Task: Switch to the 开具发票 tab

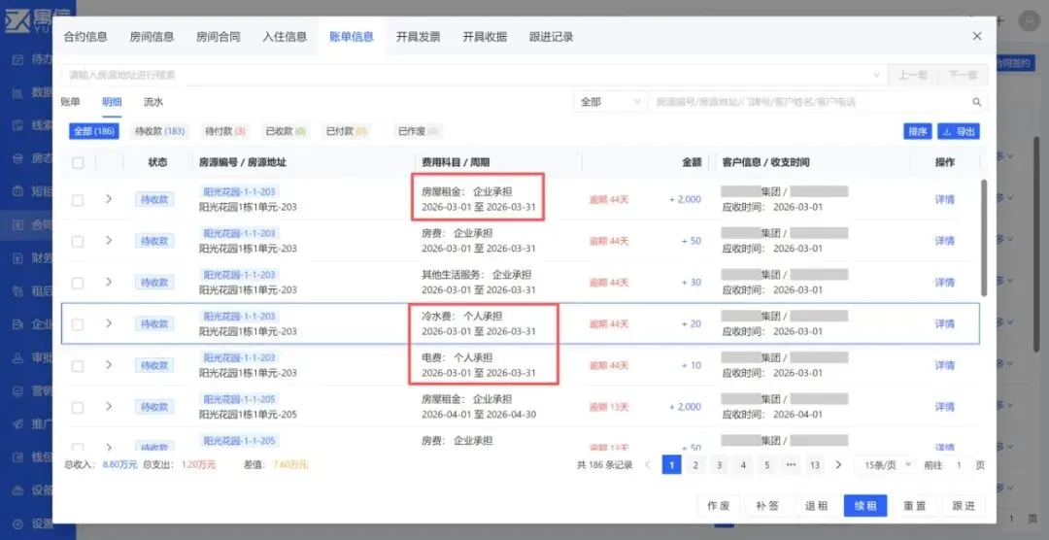Action: (418, 37)
